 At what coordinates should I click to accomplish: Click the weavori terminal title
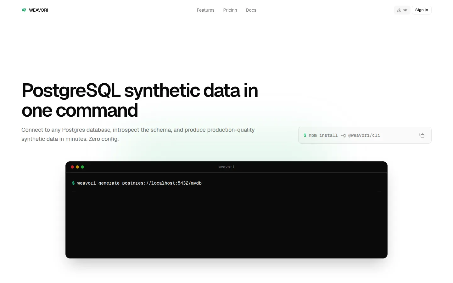coord(226,167)
